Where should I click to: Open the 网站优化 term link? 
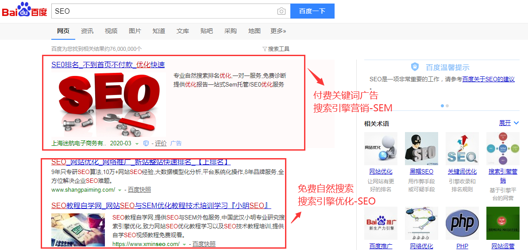(381, 172)
